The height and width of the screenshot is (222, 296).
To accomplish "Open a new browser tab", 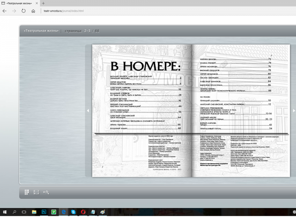I will [x=43, y=3].
